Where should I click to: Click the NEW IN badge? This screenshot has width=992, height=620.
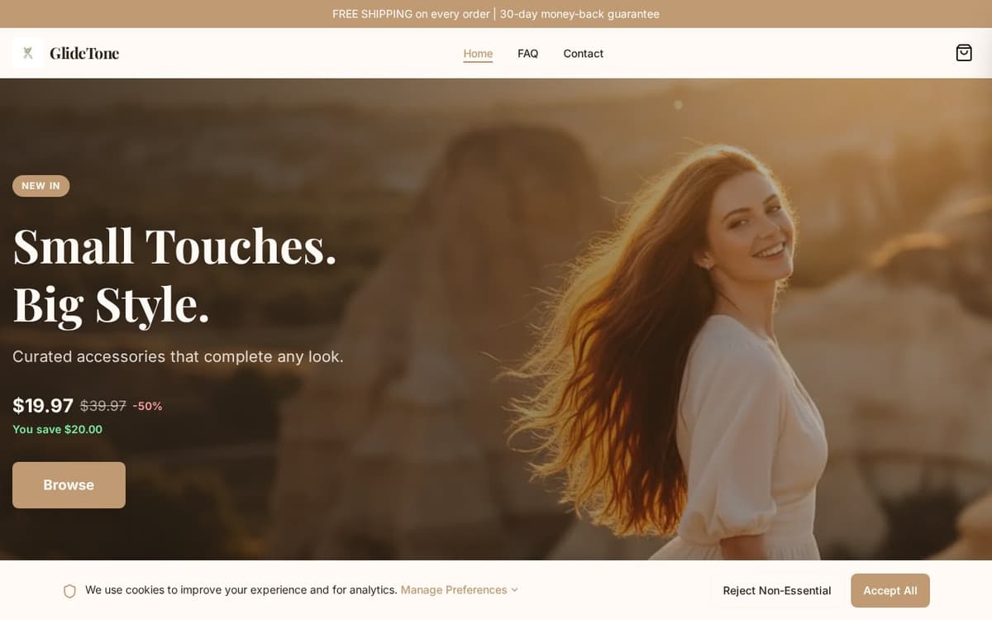tap(41, 186)
